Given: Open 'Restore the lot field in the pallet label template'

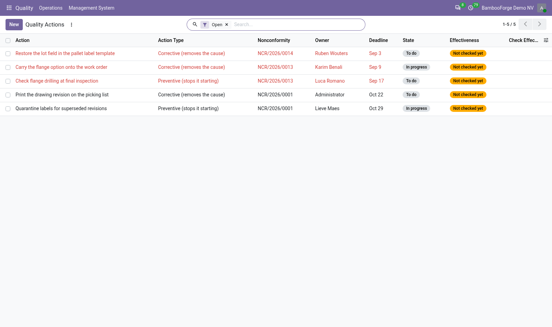Looking at the screenshot, I should point(65,53).
